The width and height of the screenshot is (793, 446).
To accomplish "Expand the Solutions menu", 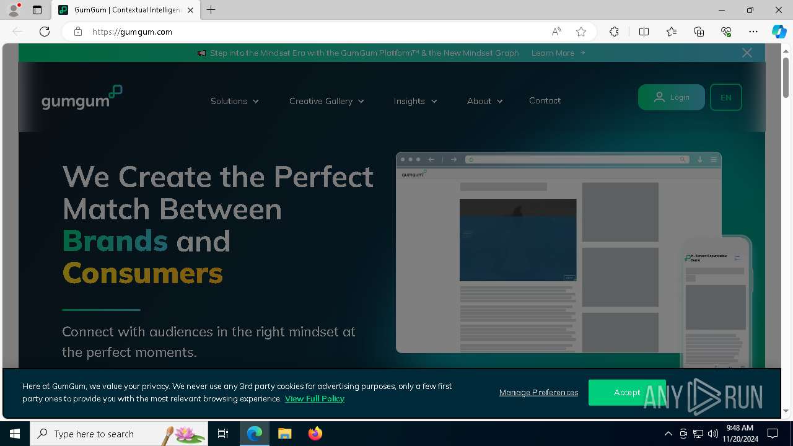I will coord(235,101).
